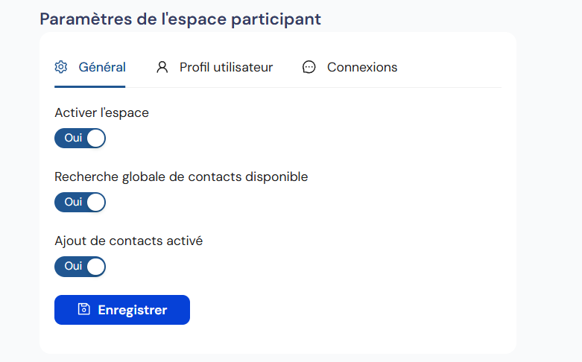
Task: Disable Recherche globale de contacts disponible switch
Action: coord(80,203)
